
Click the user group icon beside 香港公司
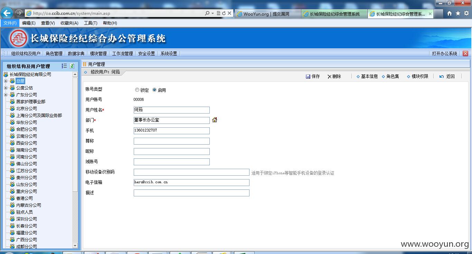coord(12,198)
